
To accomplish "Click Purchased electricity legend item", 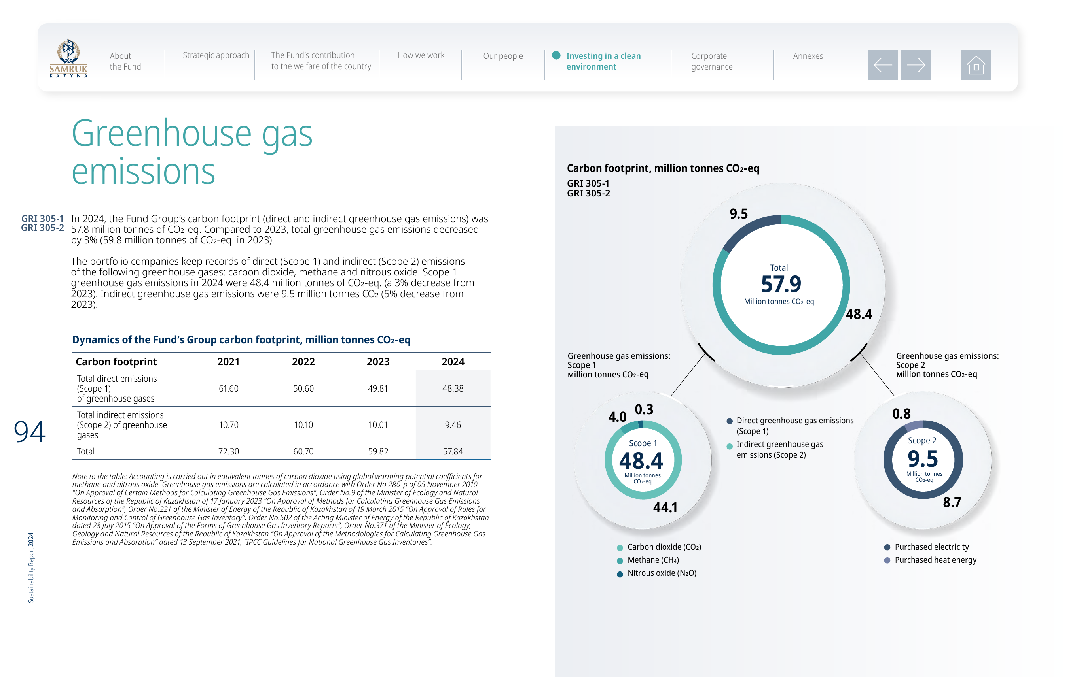I will (x=927, y=547).
